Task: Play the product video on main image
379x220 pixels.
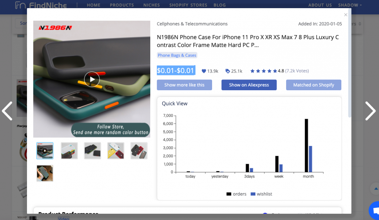Action: click(x=92, y=79)
